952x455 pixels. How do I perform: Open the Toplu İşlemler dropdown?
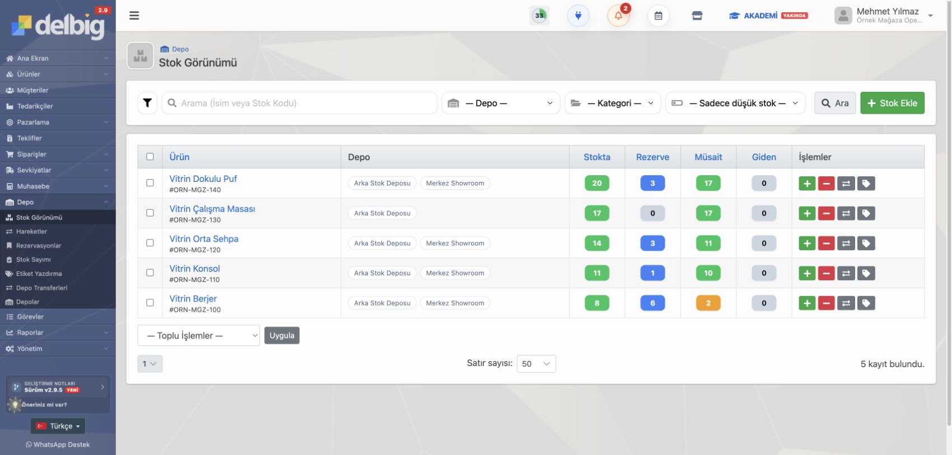[x=199, y=336]
